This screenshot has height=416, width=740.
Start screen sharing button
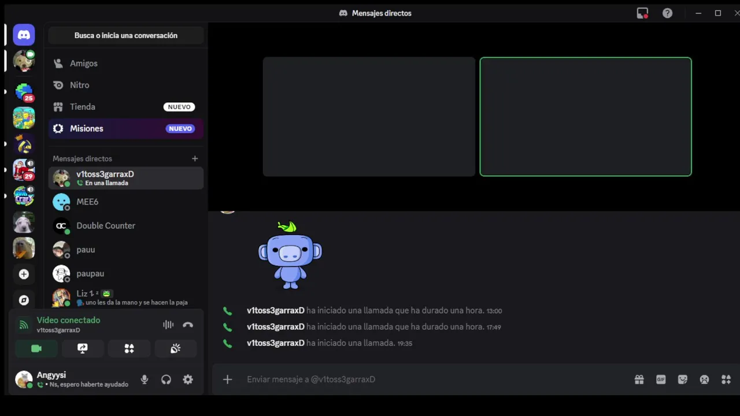pos(83,348)
